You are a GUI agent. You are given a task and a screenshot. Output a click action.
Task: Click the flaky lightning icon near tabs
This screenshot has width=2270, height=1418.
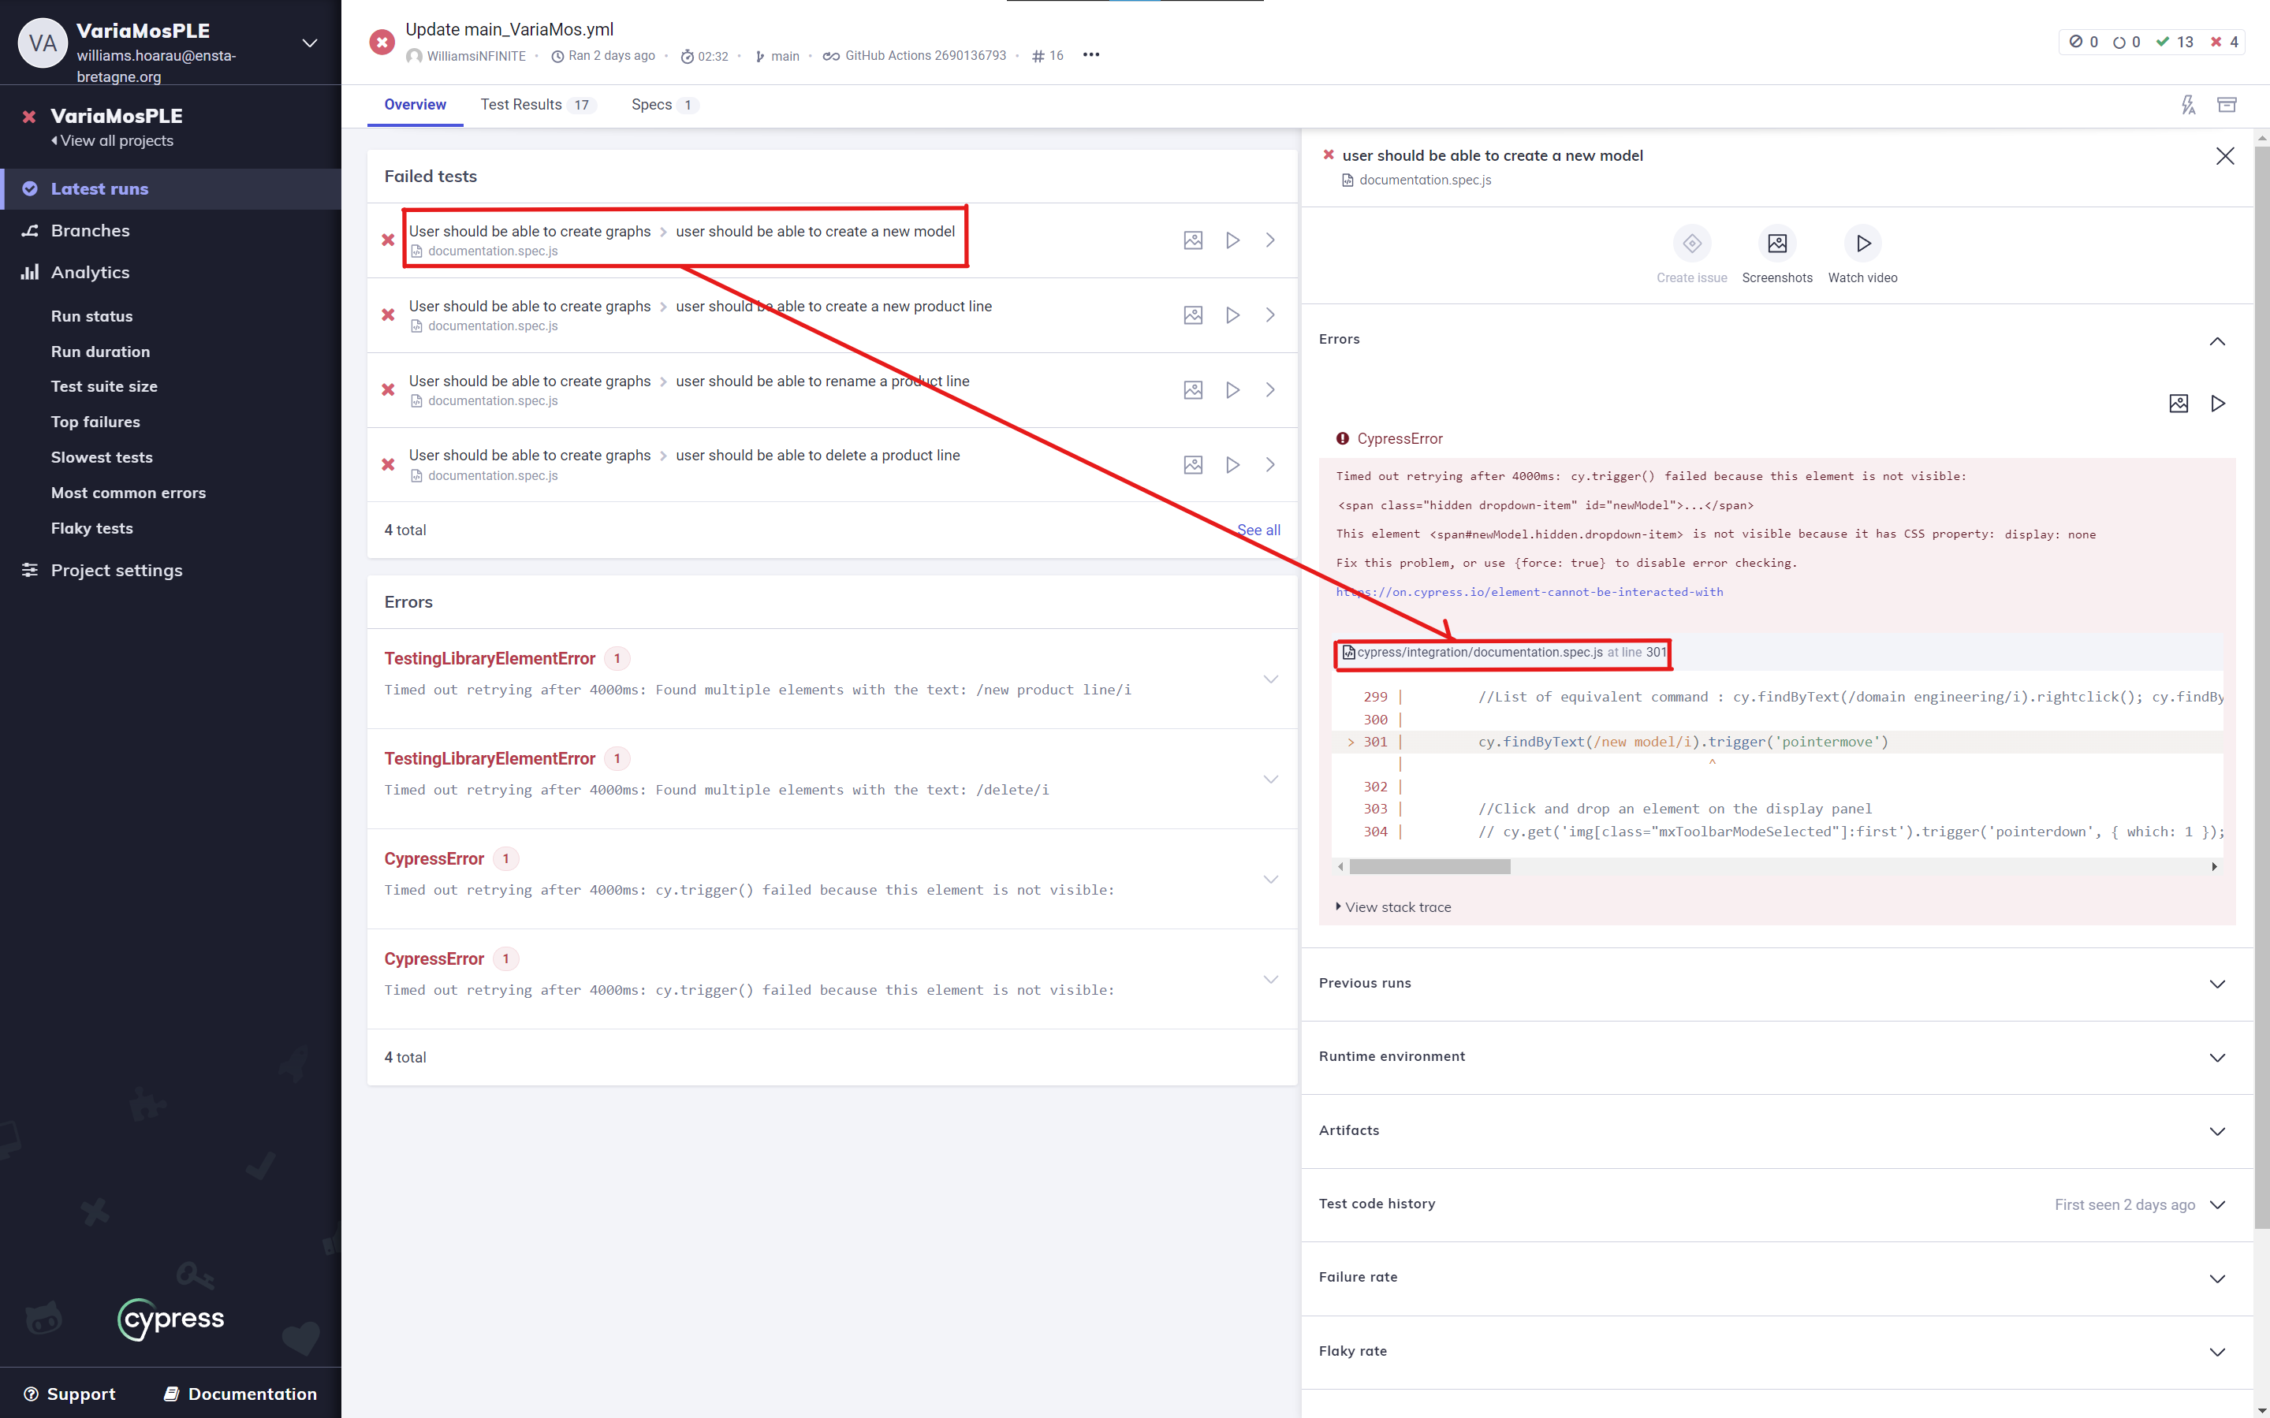(2187, 105)
